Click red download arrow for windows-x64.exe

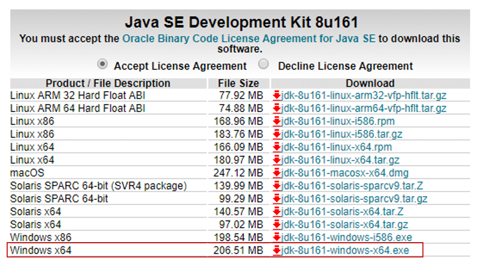(x=277, y=251)
